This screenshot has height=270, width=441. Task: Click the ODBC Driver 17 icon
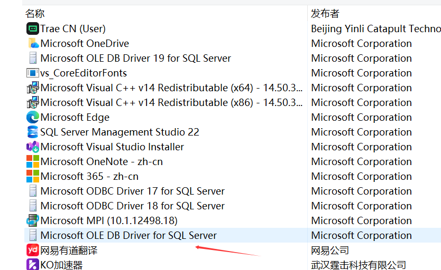33,191
